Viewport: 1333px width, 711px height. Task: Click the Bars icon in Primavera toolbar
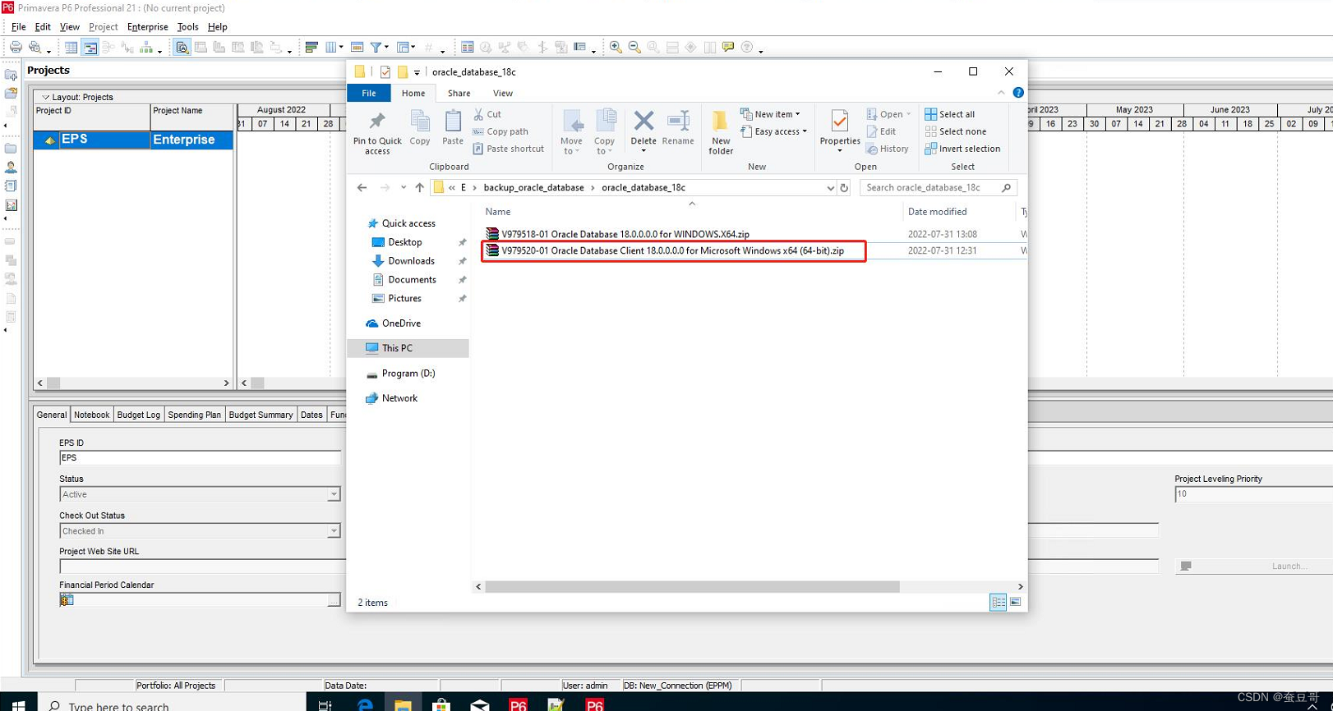click(311, 48)
